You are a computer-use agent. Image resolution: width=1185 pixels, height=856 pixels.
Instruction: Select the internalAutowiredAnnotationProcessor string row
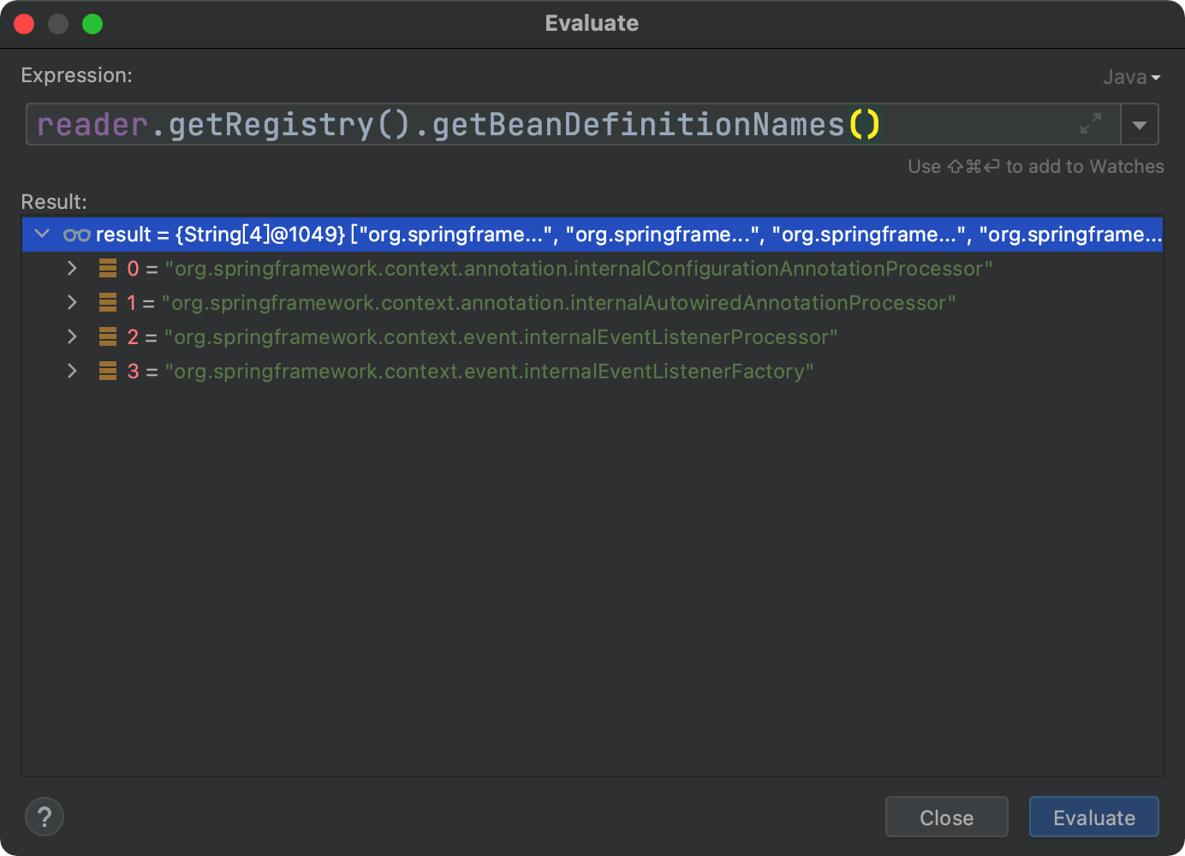coord(558,303)
